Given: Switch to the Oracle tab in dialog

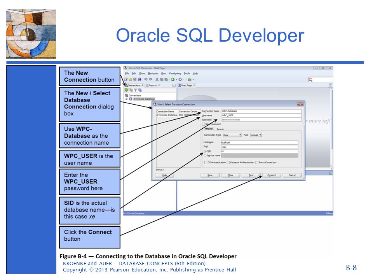Looking at the screenshot, I should click(209, 129).
